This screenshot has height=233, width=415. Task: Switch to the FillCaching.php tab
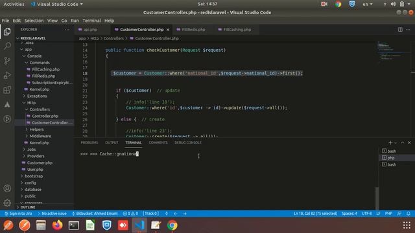pos(237,30)
